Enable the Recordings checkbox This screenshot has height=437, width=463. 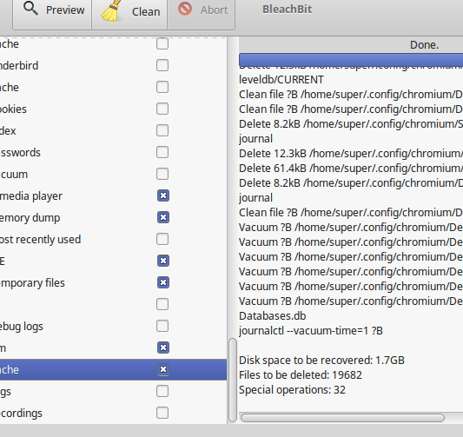[x=162, y=413]
